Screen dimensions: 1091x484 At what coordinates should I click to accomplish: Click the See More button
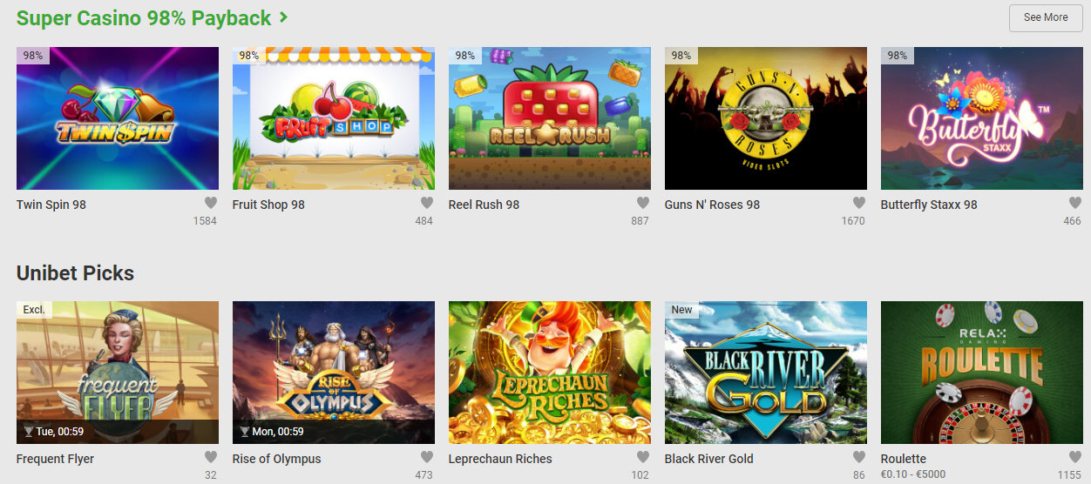(x=1046, y=17)
